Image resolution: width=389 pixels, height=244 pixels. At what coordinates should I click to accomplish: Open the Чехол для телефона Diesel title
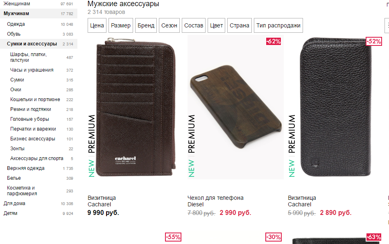(x=215, y=201)
